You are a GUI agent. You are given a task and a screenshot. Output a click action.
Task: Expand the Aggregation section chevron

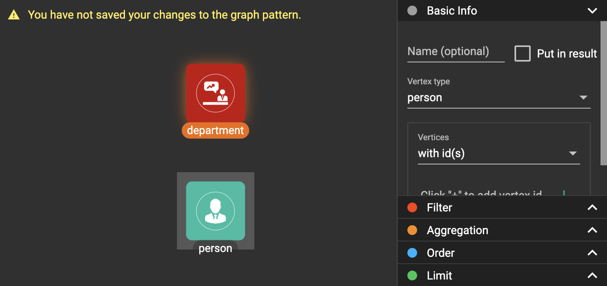[x=592, y=230]
